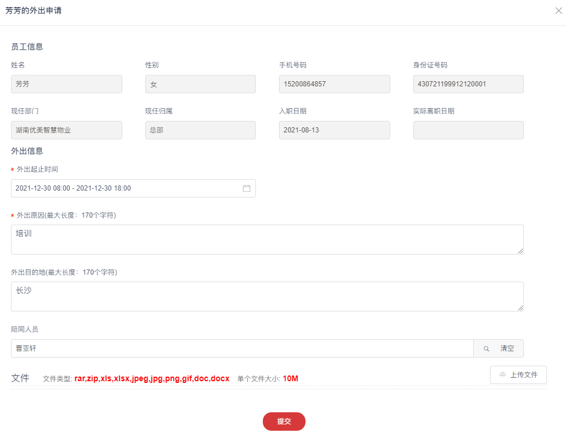Image resolution: width=566 pixels, height=448 pixels.
Task: Click the 身份证号码 field
Action: 468,84
